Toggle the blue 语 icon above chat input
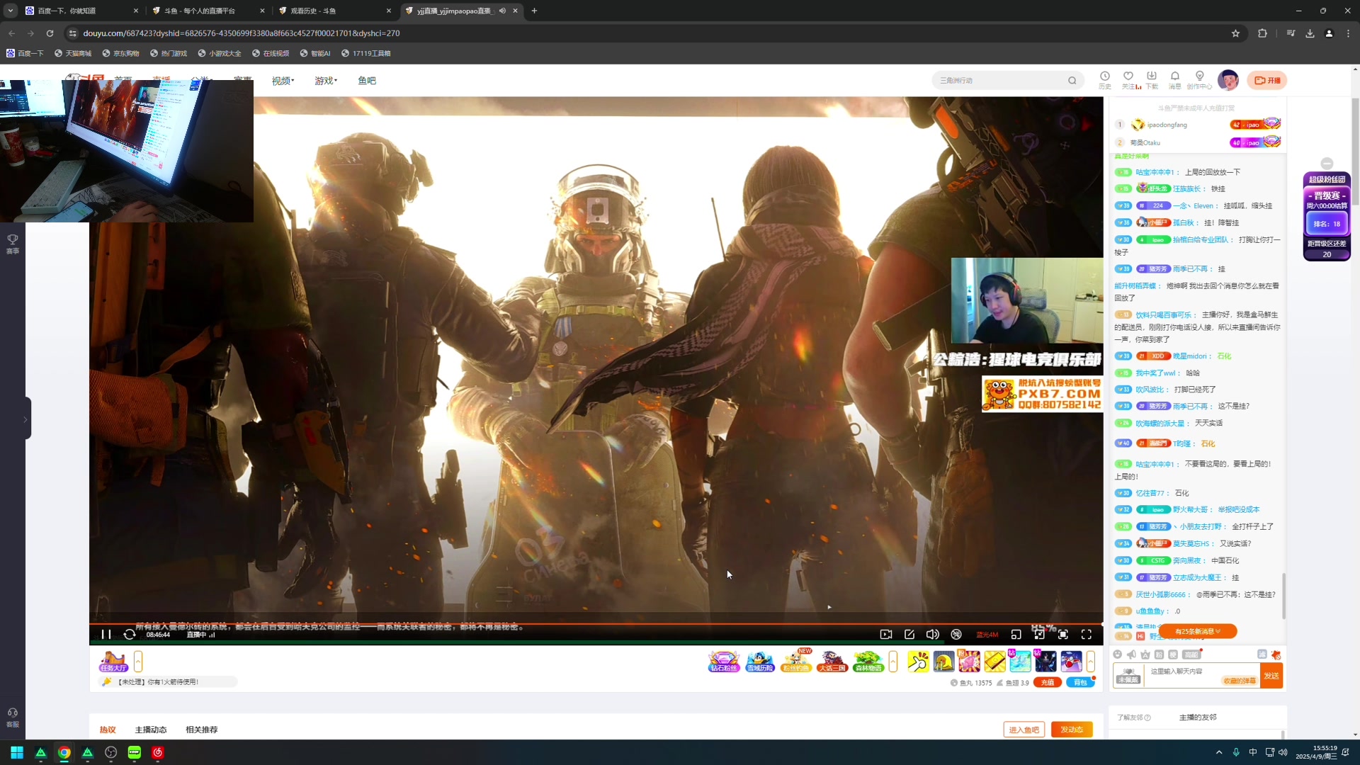Viewport: 1360px width, 765px height. point(1262,654)
